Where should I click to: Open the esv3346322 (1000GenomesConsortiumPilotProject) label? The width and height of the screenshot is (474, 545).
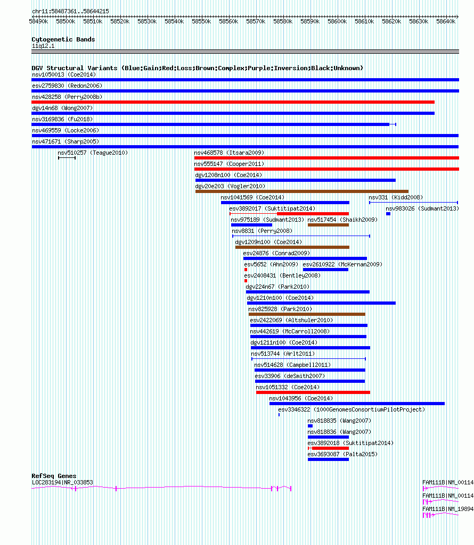[x=352, y=409]
